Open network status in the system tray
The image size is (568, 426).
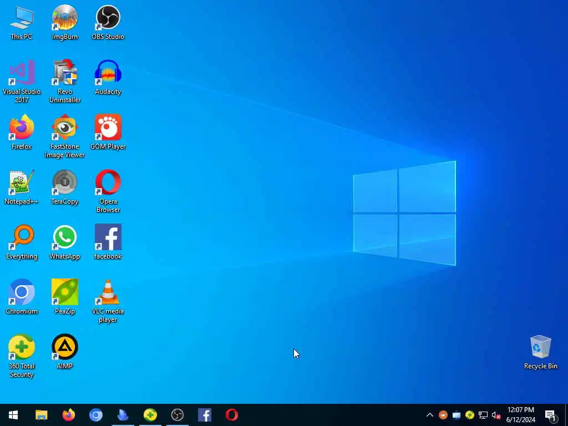483,415
